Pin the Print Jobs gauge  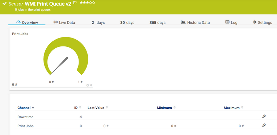[x=91, y=85]
